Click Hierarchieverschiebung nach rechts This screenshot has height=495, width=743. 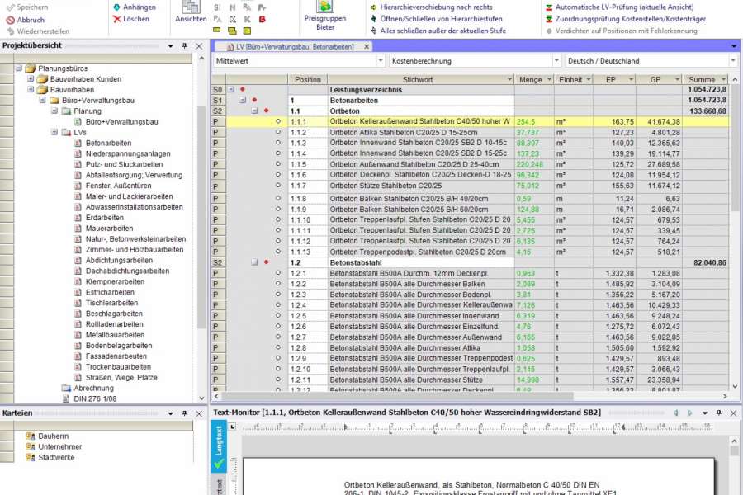[431, 7]
